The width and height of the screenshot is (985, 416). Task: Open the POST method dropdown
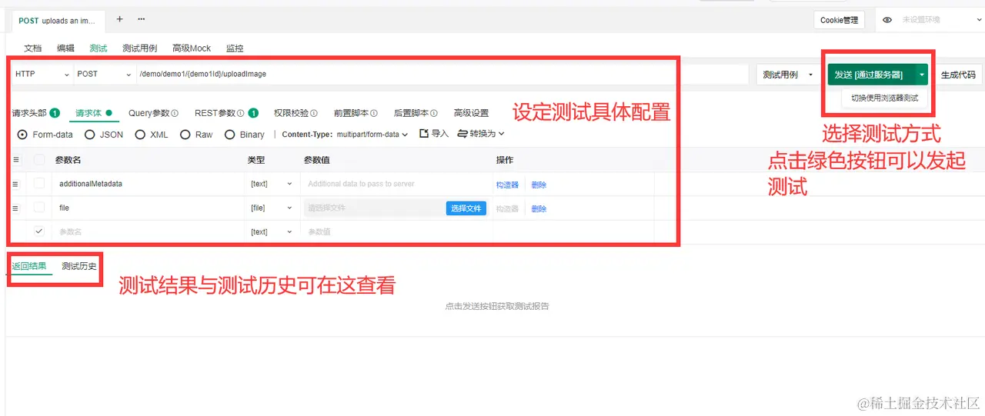pos(104,74)
